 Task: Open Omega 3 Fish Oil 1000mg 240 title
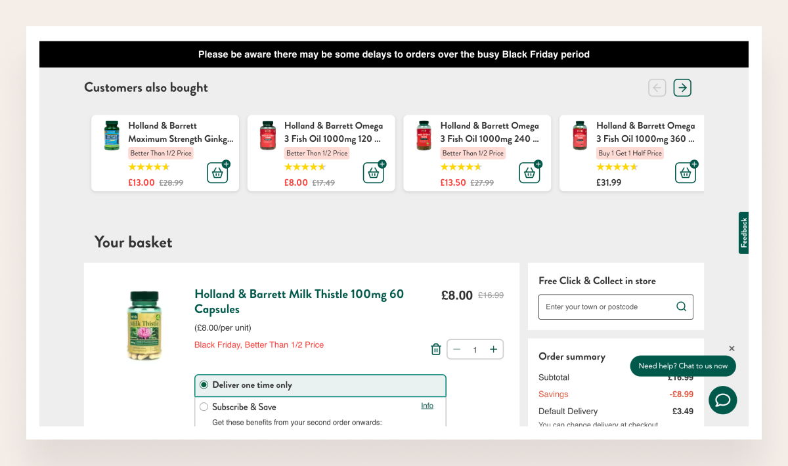[490, 132]
